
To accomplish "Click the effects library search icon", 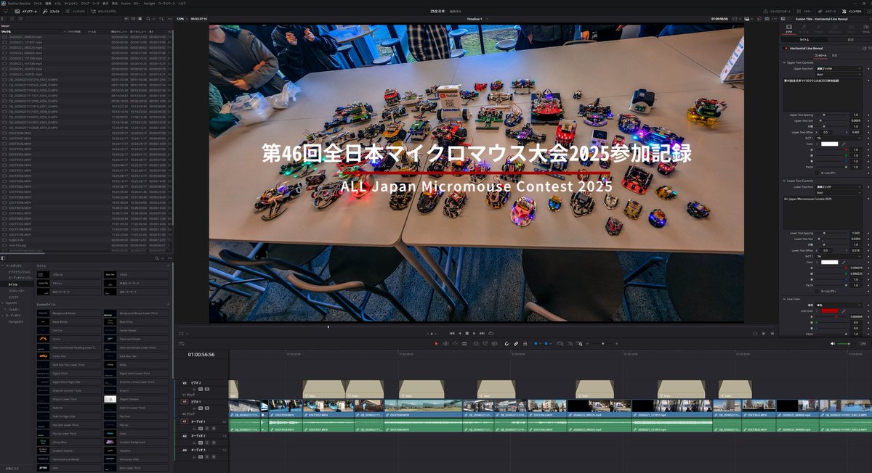I will click(158, 258).
